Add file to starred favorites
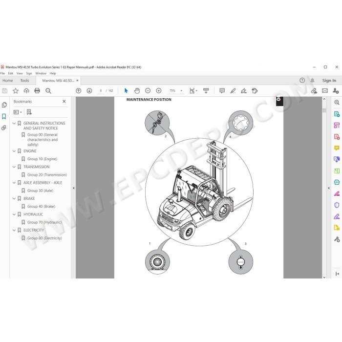The image size is (342, 342). 16,91
